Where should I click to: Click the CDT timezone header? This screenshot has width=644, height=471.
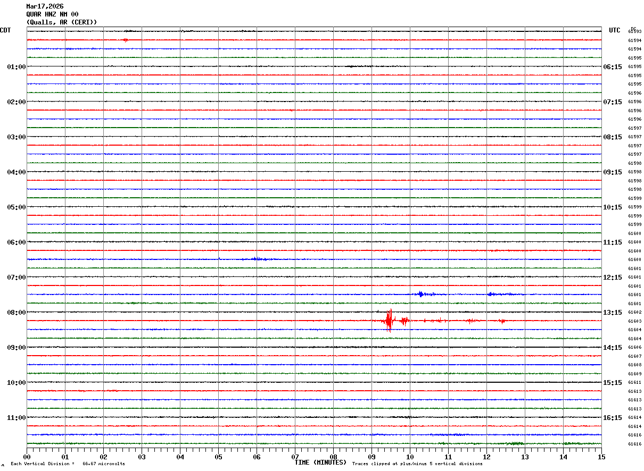pyautogui.click(x=5, y=30)
